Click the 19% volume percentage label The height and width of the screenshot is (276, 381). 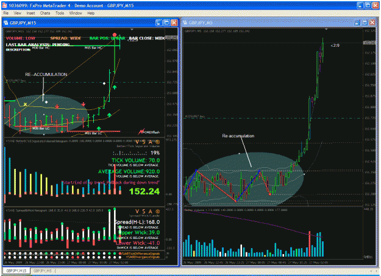tap(155, 153)
